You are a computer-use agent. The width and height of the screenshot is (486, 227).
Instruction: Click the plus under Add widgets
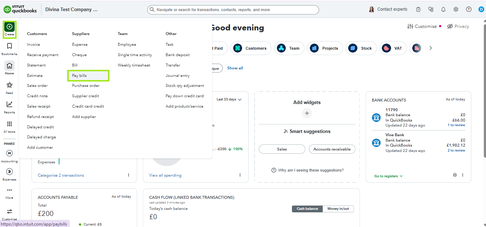[x=307, y=113]
